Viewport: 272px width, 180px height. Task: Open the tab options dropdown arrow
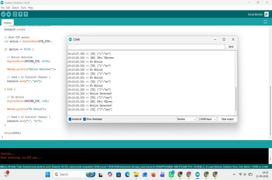tap(265, 22)
